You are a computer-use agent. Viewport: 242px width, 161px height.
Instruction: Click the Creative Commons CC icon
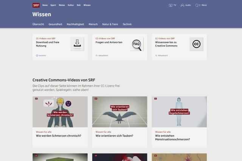[196, 44]
